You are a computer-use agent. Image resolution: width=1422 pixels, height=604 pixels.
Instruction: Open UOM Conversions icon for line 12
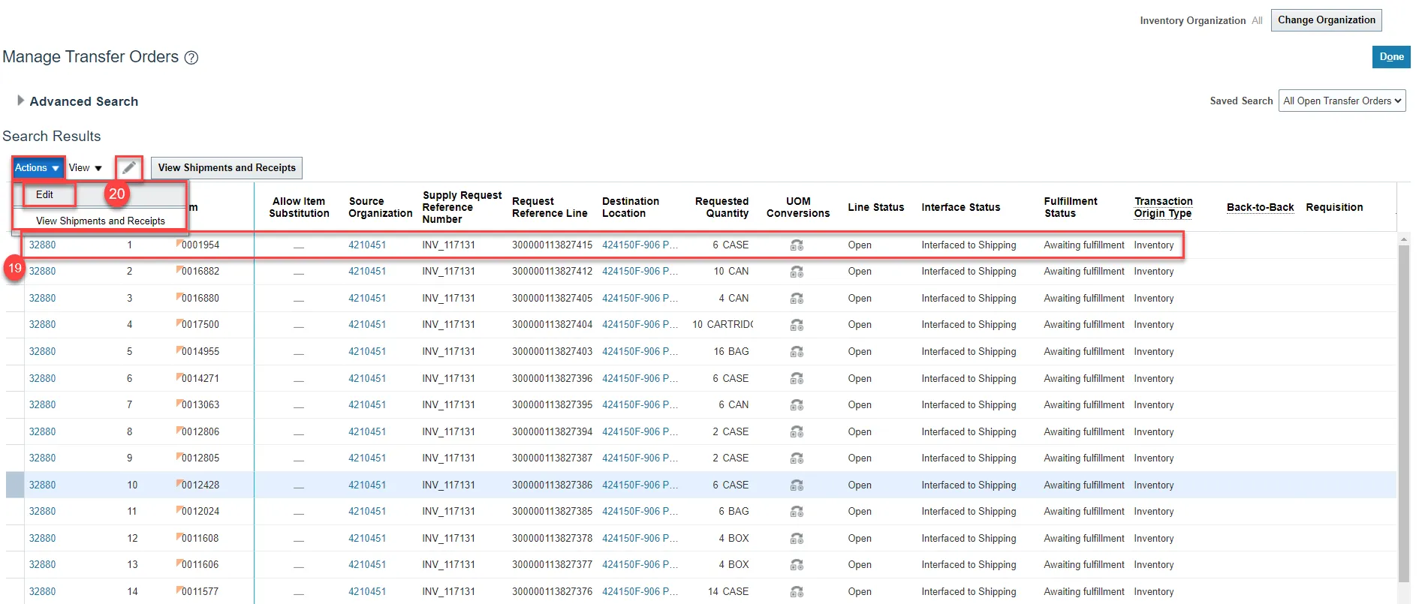click(x=797, y=539)
